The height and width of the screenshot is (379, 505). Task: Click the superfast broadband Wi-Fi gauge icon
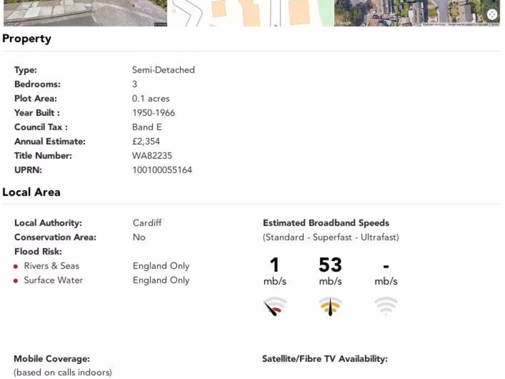point(330,306)
